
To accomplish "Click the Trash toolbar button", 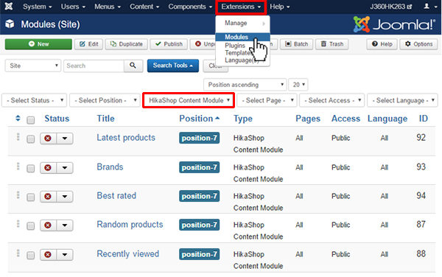I will coord(332,44).
